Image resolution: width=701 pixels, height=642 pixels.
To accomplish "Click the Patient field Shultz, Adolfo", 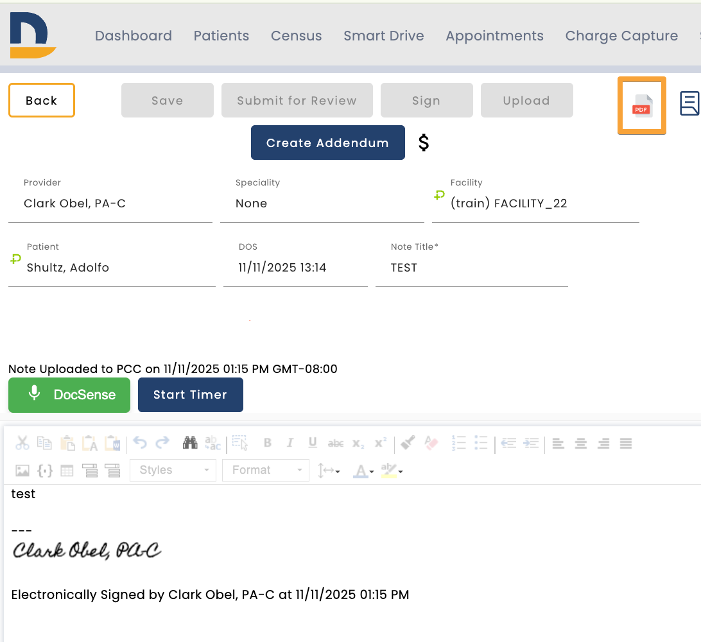I will 112,267.
